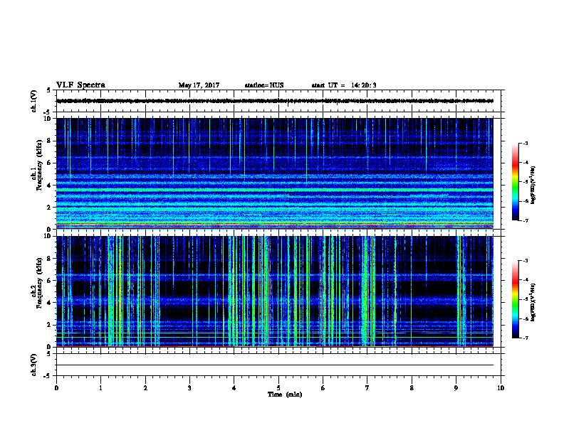
Task: Click the "6" kHz tick on ch.2 frequency axis
Action: (x=51, y=281)
